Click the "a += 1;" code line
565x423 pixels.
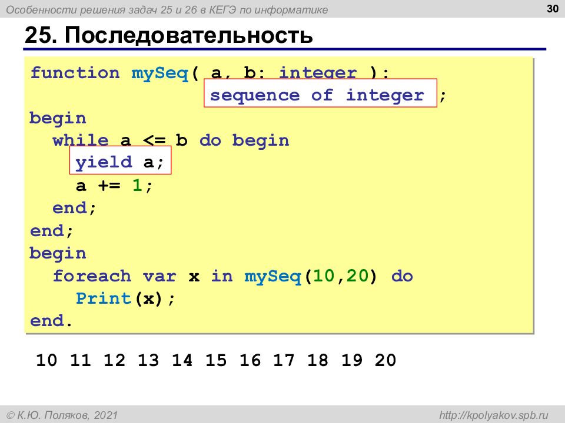[x=115, y=185]
